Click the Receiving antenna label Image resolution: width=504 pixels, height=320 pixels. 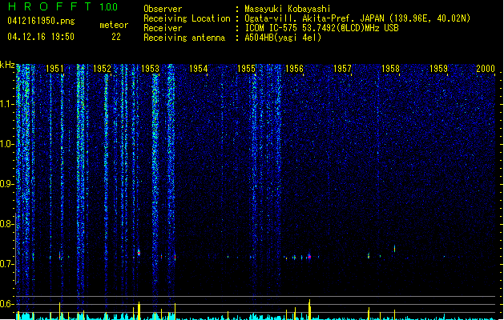click(x=184, y=38)
